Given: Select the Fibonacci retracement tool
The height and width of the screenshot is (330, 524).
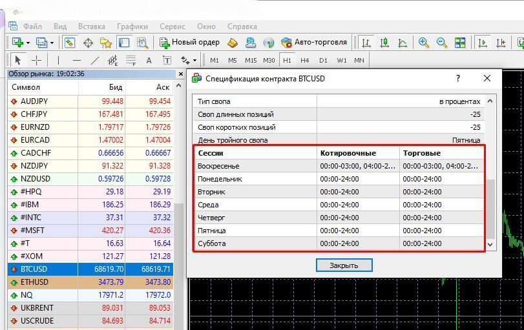Looking at the screenshot, I should 131,61.
